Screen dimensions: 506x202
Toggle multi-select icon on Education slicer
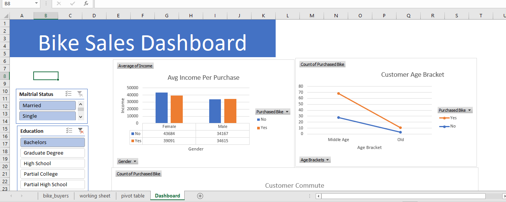pyautogui.click(x=69, y=131)
